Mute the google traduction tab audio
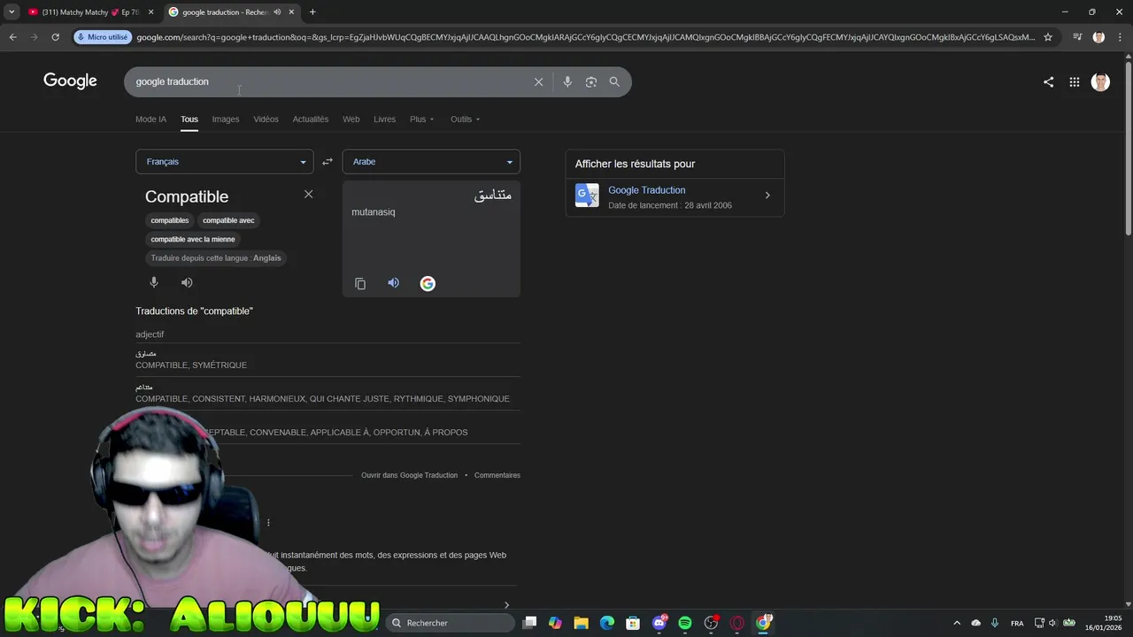This screenshot has width=1133, height=637. [x=277, y=12]
